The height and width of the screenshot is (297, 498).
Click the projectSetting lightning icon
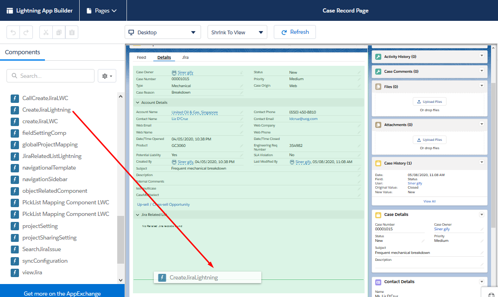click(x=15, y=226)
